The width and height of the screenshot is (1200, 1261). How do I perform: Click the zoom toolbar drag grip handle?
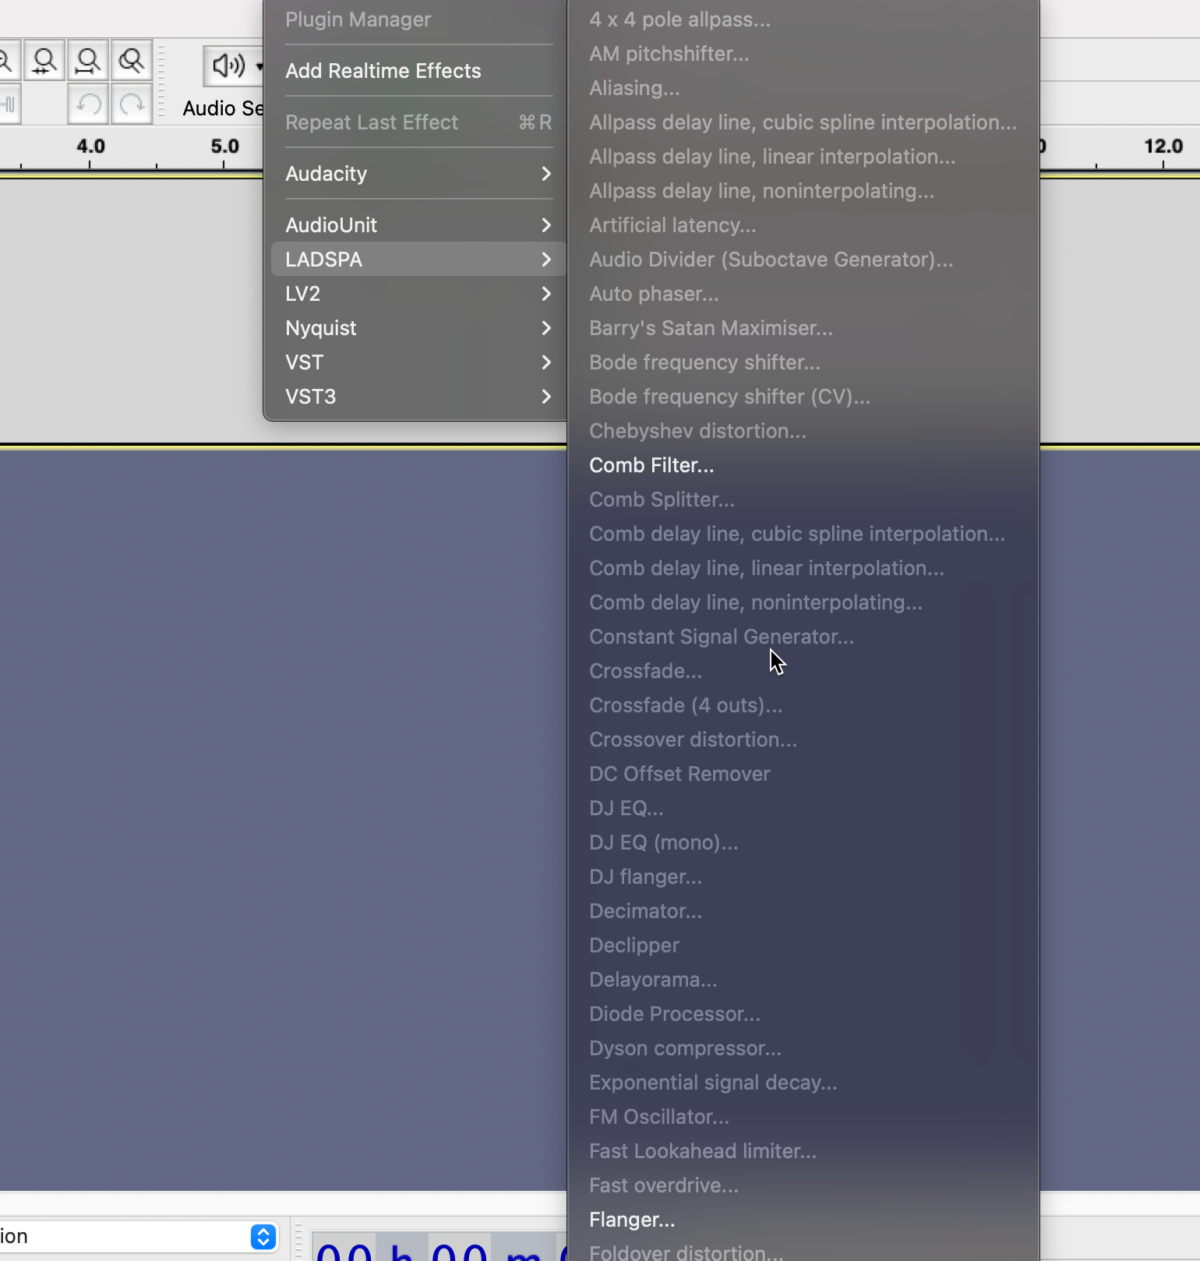pyautogui.click(x=161, y=81)
